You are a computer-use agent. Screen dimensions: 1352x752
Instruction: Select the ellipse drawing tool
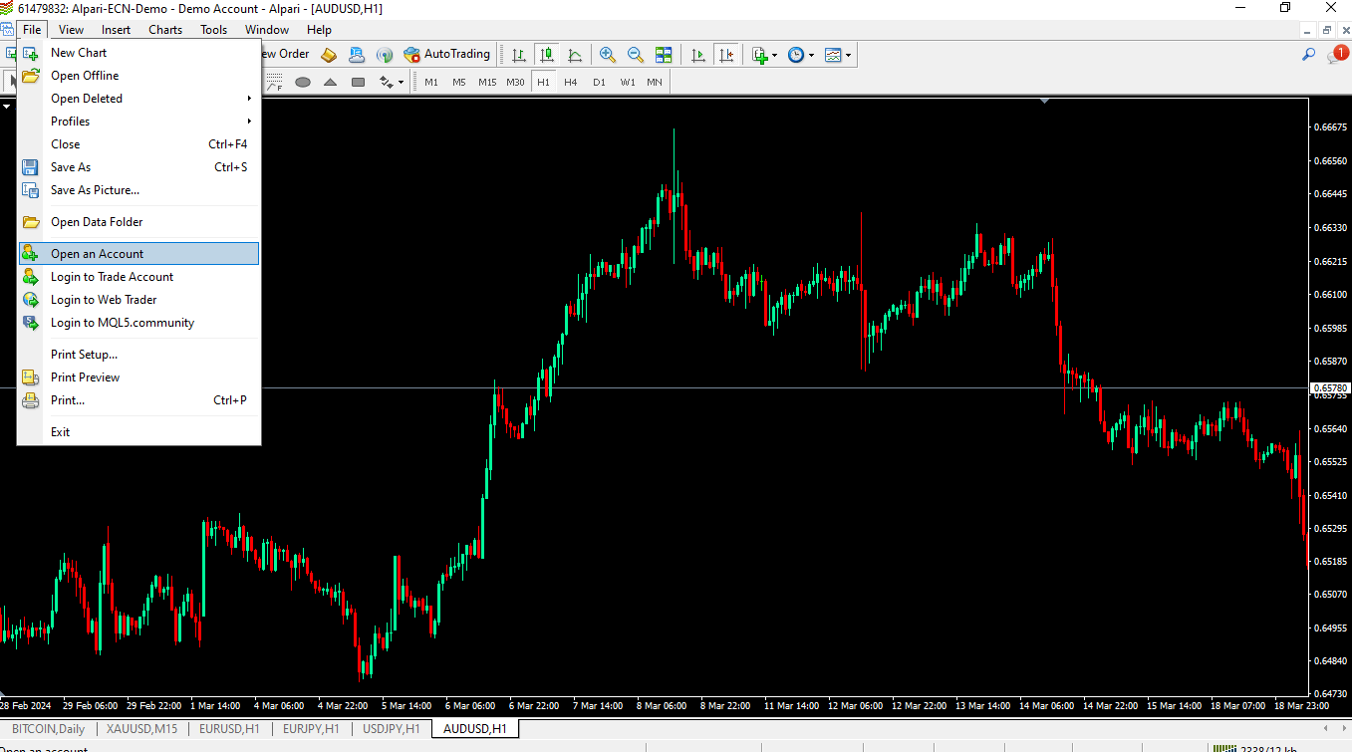tap(303, 82)
